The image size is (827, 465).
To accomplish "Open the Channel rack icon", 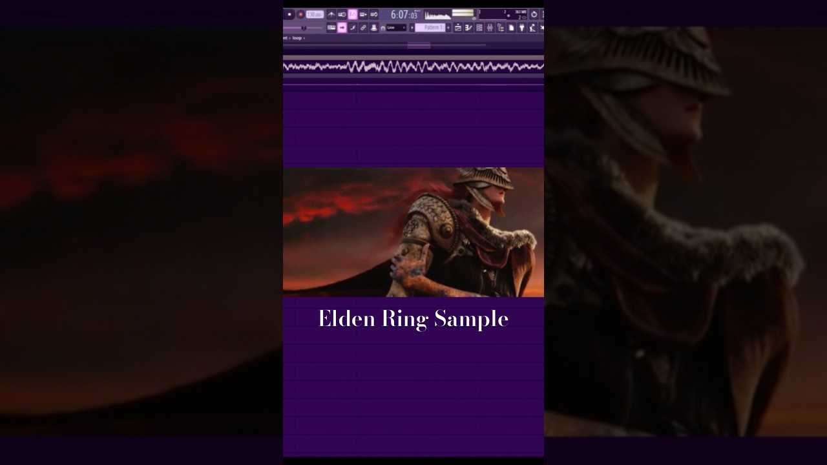I will tap(479, 28).
